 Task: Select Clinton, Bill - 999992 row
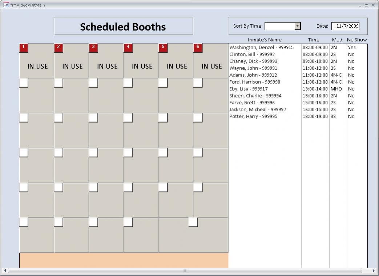click(298, 55)
